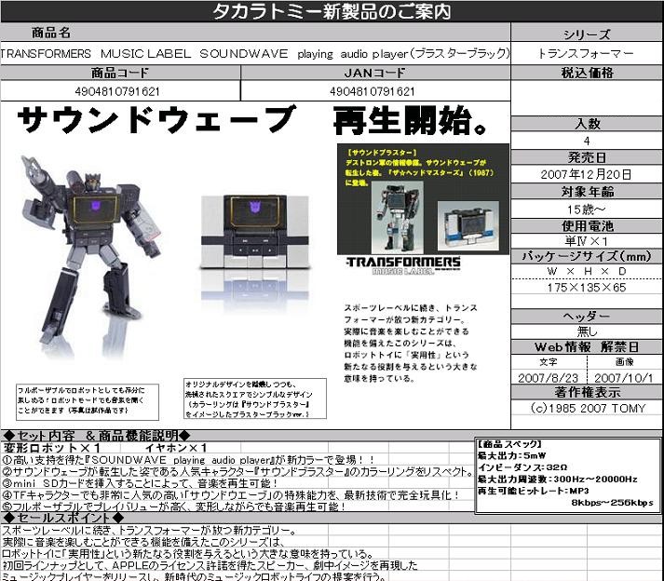
Task: Click the large サウンドウェーブ headline text
Action: 156,119
